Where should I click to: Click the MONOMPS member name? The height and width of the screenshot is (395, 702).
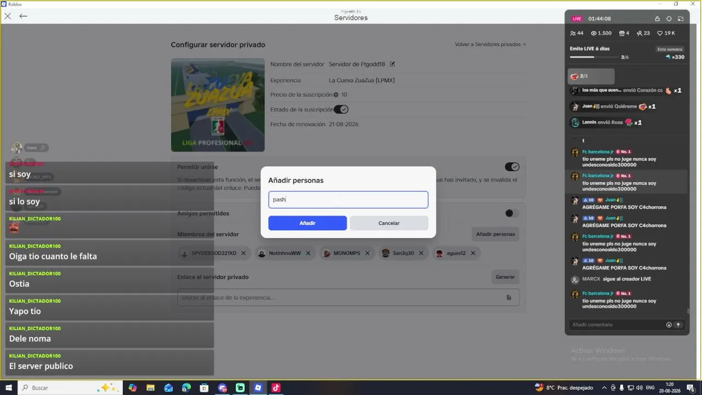point(347,253)
